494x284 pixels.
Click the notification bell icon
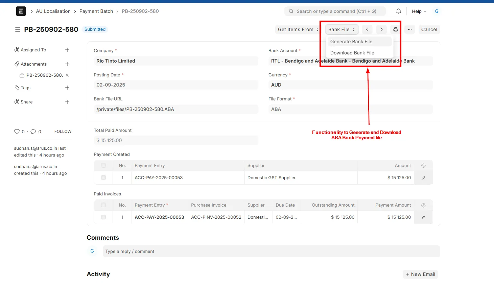(x=399, y=11)
